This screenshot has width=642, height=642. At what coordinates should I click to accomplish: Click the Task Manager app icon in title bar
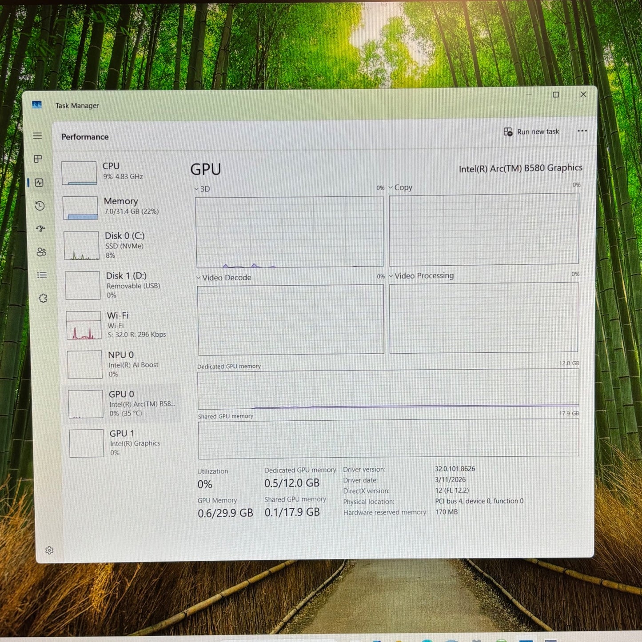[x=37, y=105]
